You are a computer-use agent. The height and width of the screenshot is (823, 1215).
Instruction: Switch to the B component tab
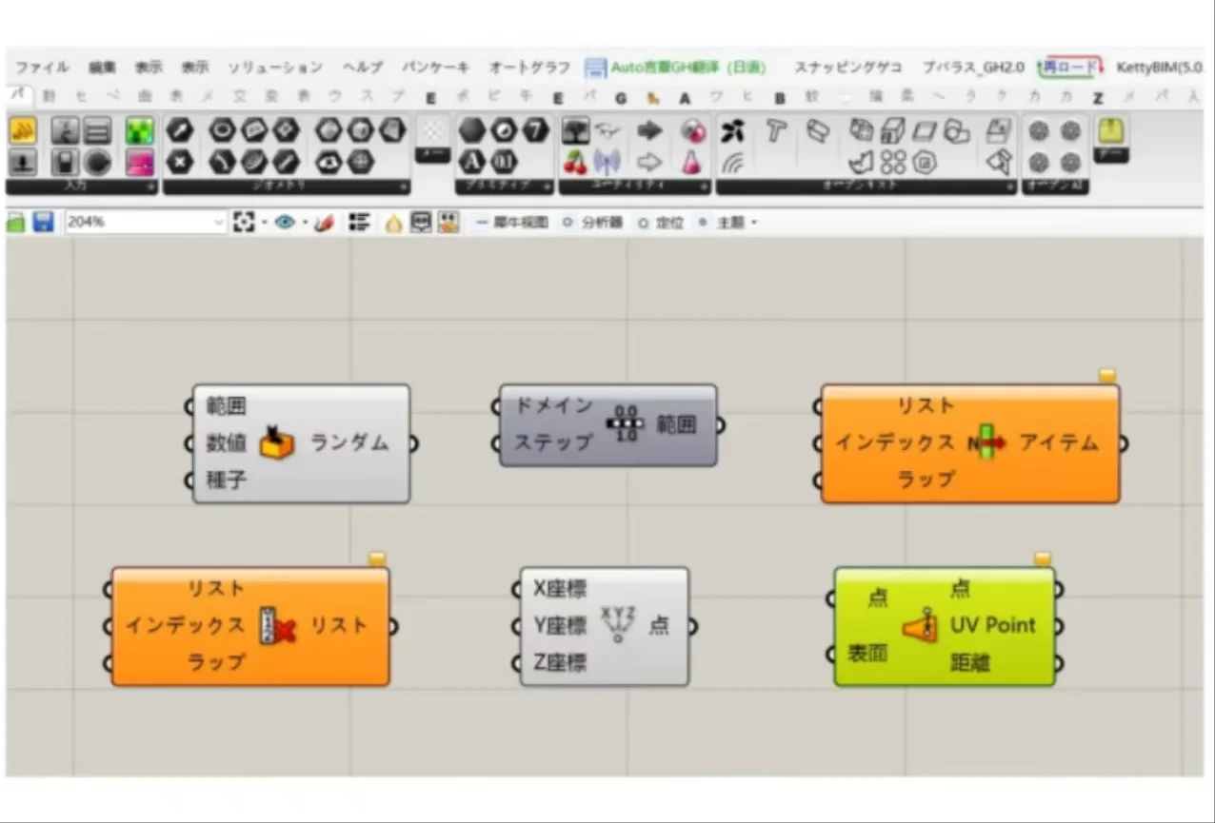pyautogui.click(x=780, y=97)
